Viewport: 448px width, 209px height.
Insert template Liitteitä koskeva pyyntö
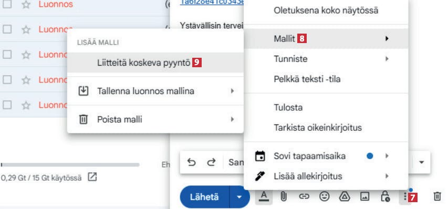click(155, 63)
